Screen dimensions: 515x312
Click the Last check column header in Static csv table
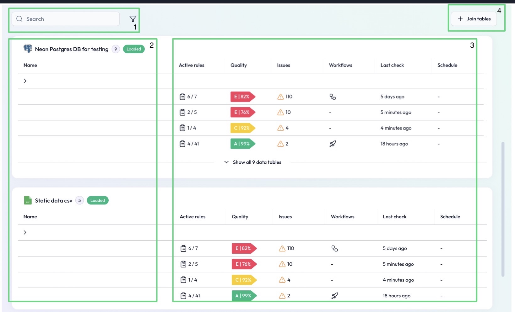(394, 217)
